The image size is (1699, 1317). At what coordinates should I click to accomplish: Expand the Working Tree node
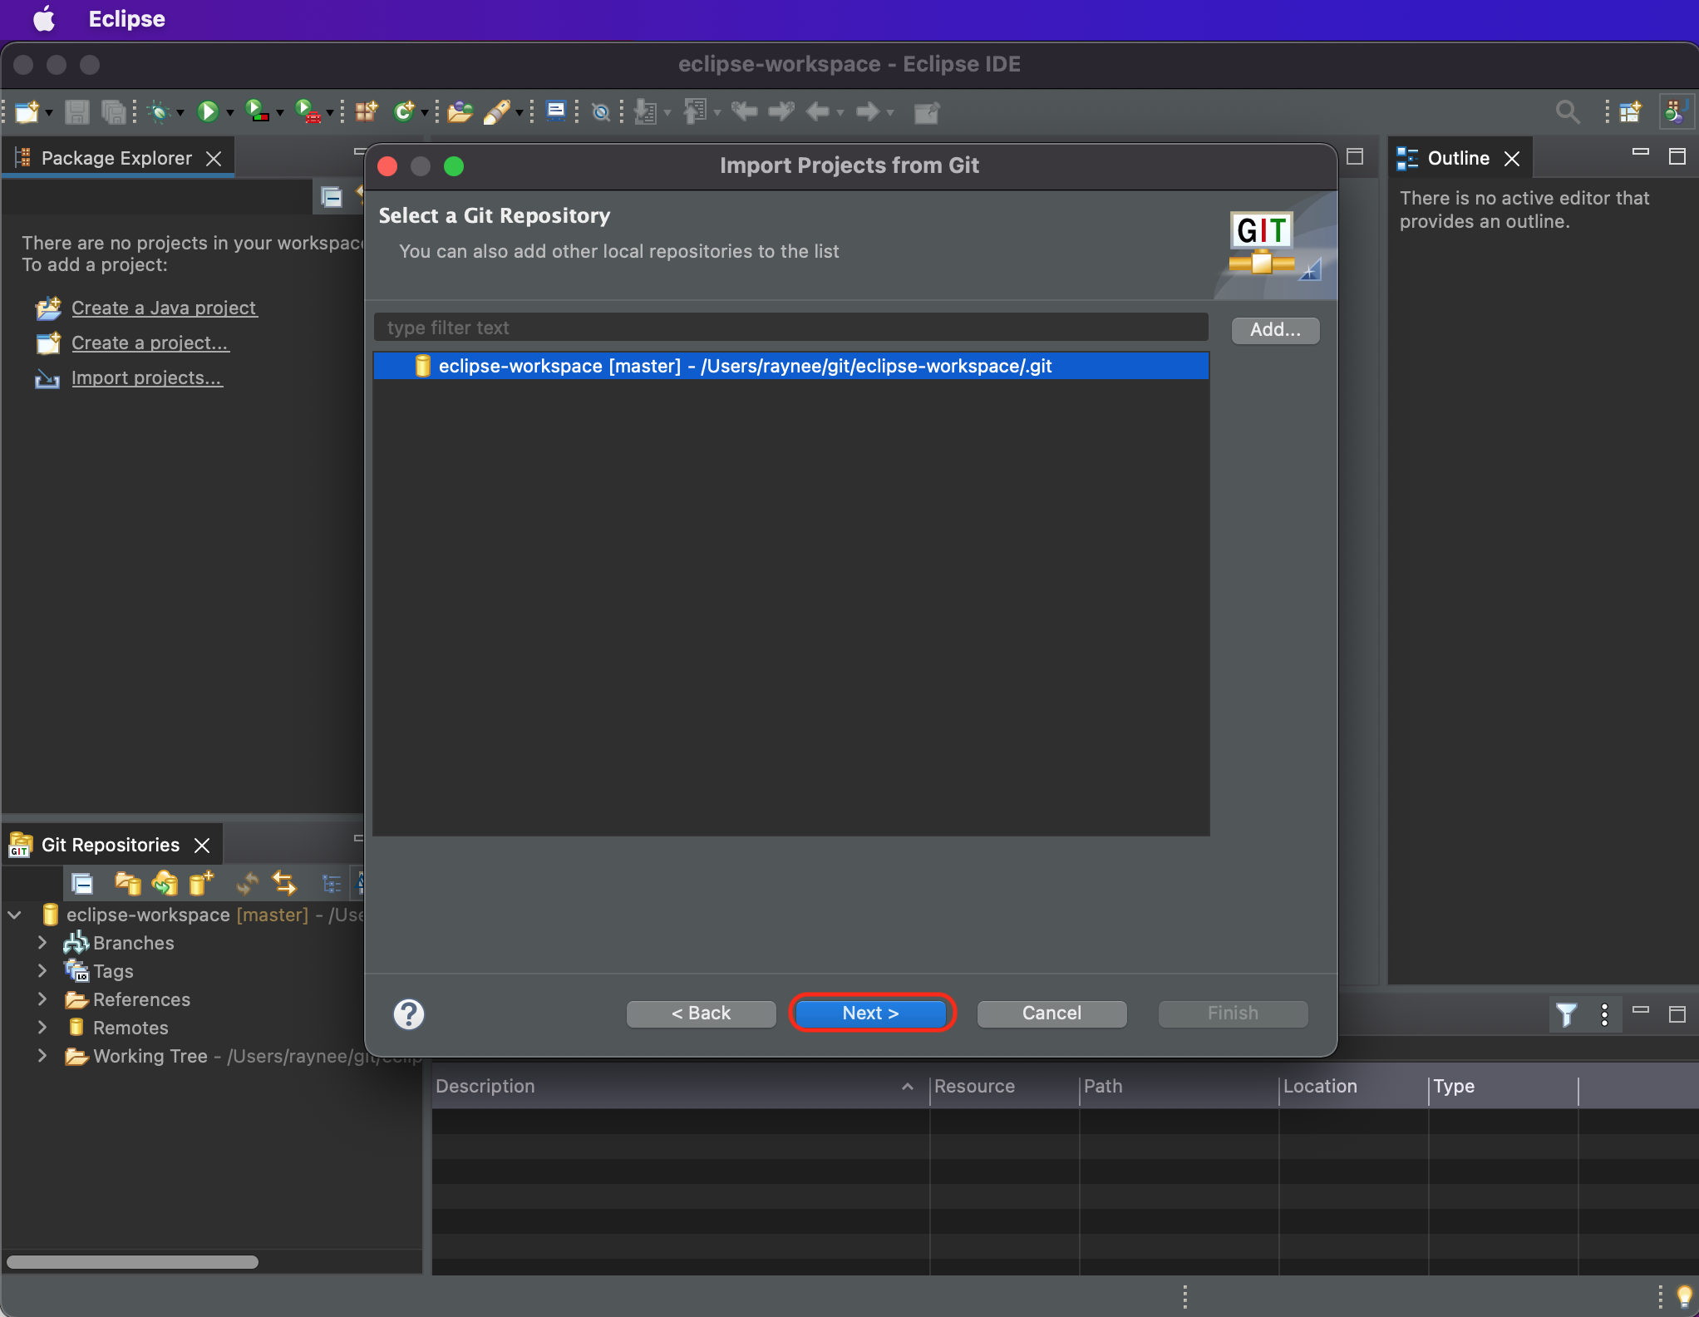[42, 1056]
